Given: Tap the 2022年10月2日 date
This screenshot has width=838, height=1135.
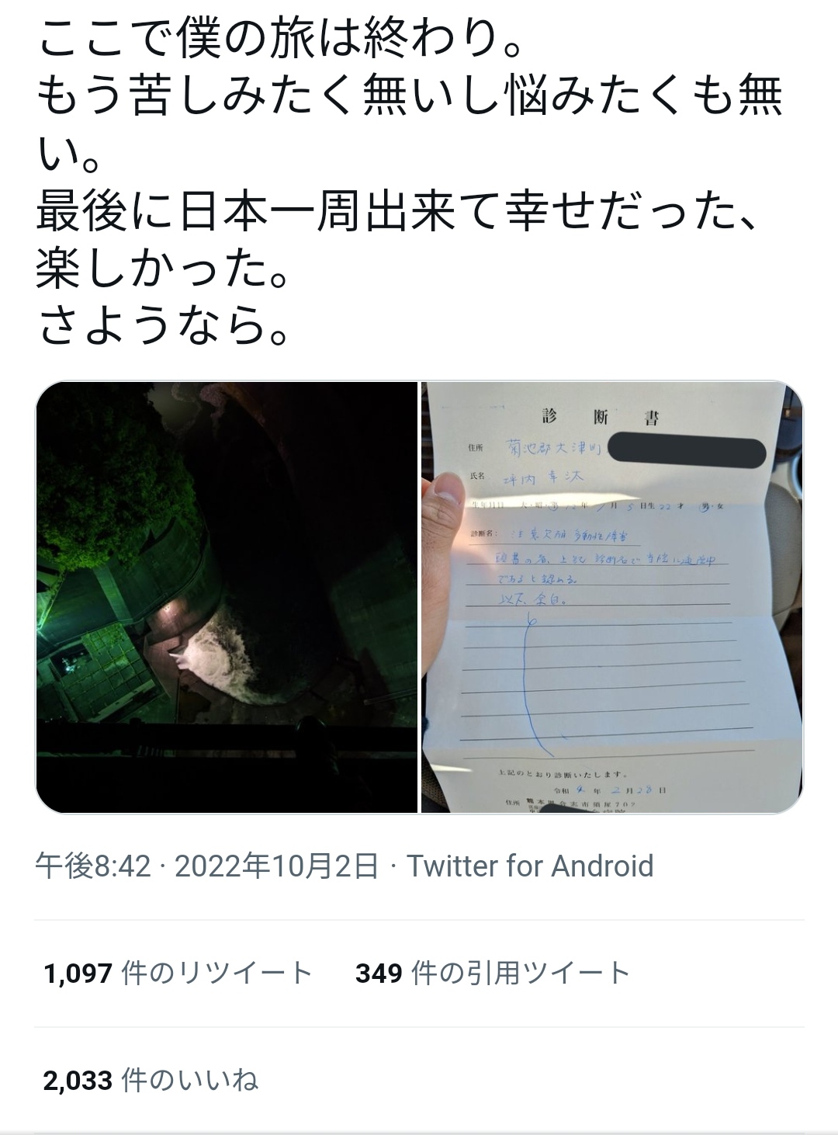Looking at the screenshot, I should [276, 866].
